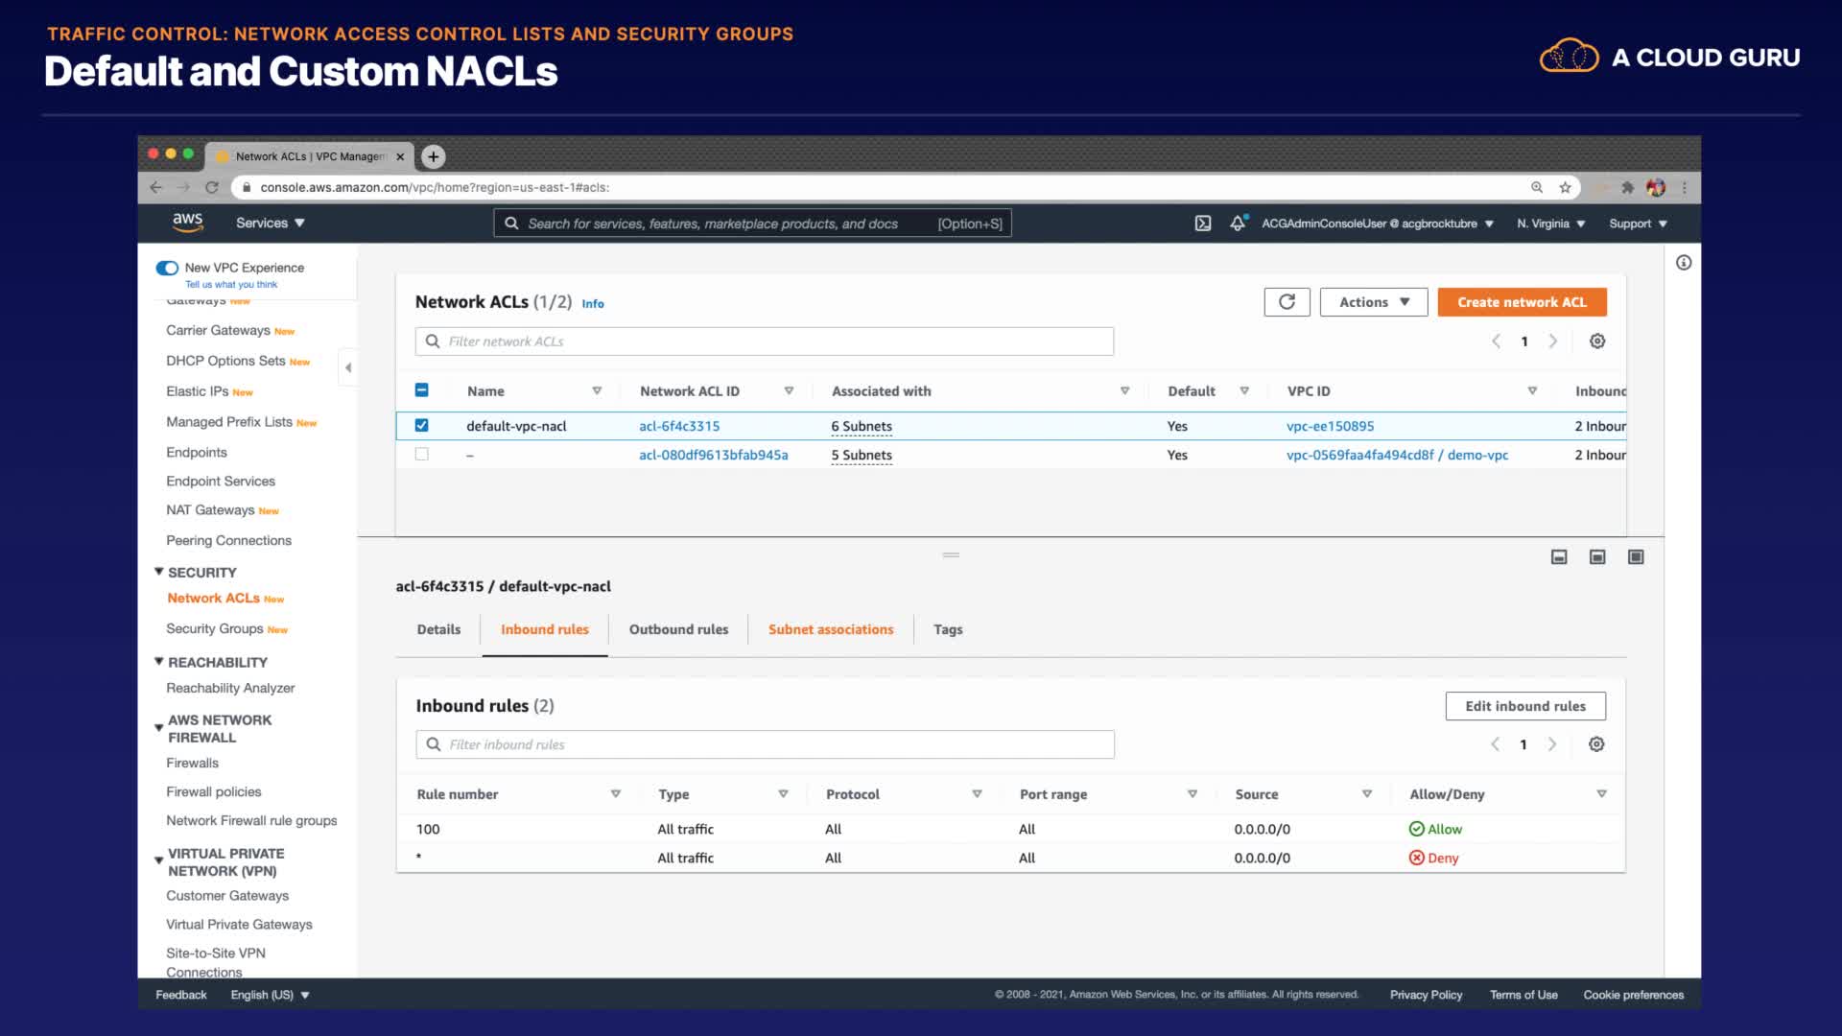This screenshot has height=1036, width=1842.
Task: Collapse sidebar with left arrow handle
Action: coord(348,367)
